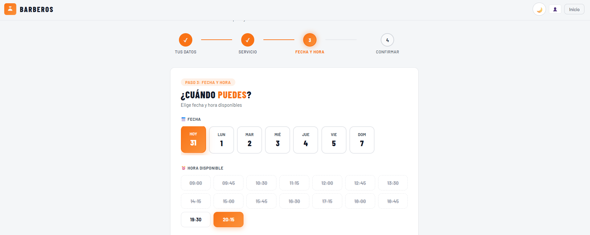Click the Barberos orange logo icon

[x=10, y=9]
